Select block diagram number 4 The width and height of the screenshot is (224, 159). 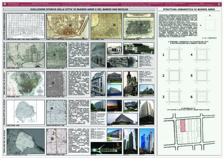tap(202, 55)
